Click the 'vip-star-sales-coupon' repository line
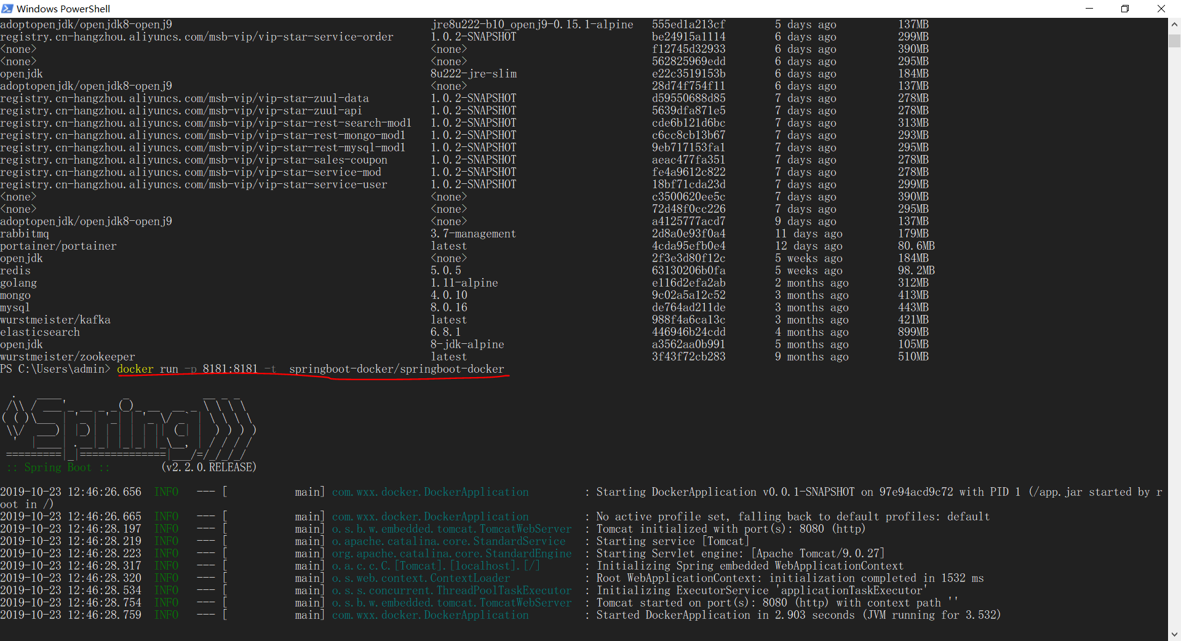1181x641 pixels. click(194, 160)
